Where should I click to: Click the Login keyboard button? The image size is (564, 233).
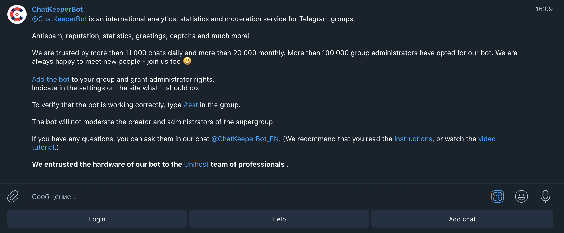pyautogui.click(x=97, y=219)
